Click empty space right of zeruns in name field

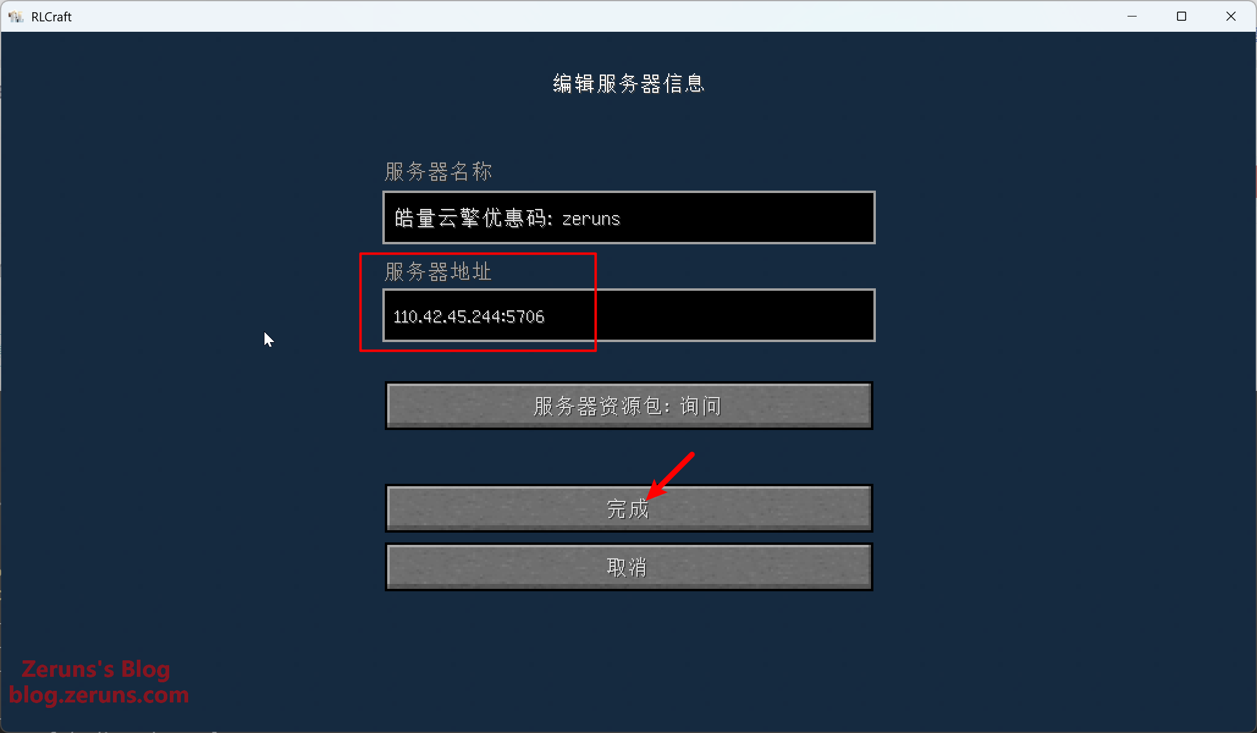[745, 218]
